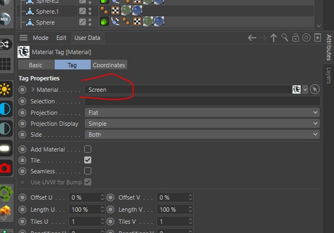Click the blue half-circle icon in sidebar
This screenshot has height=233, width=334.
5,109
